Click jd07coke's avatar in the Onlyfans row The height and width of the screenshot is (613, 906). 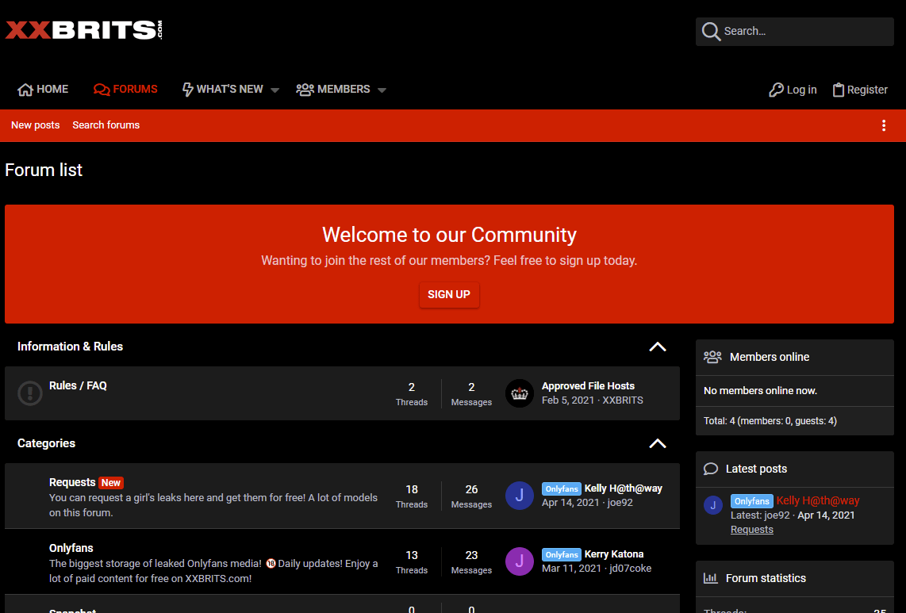tap(520, 561)
